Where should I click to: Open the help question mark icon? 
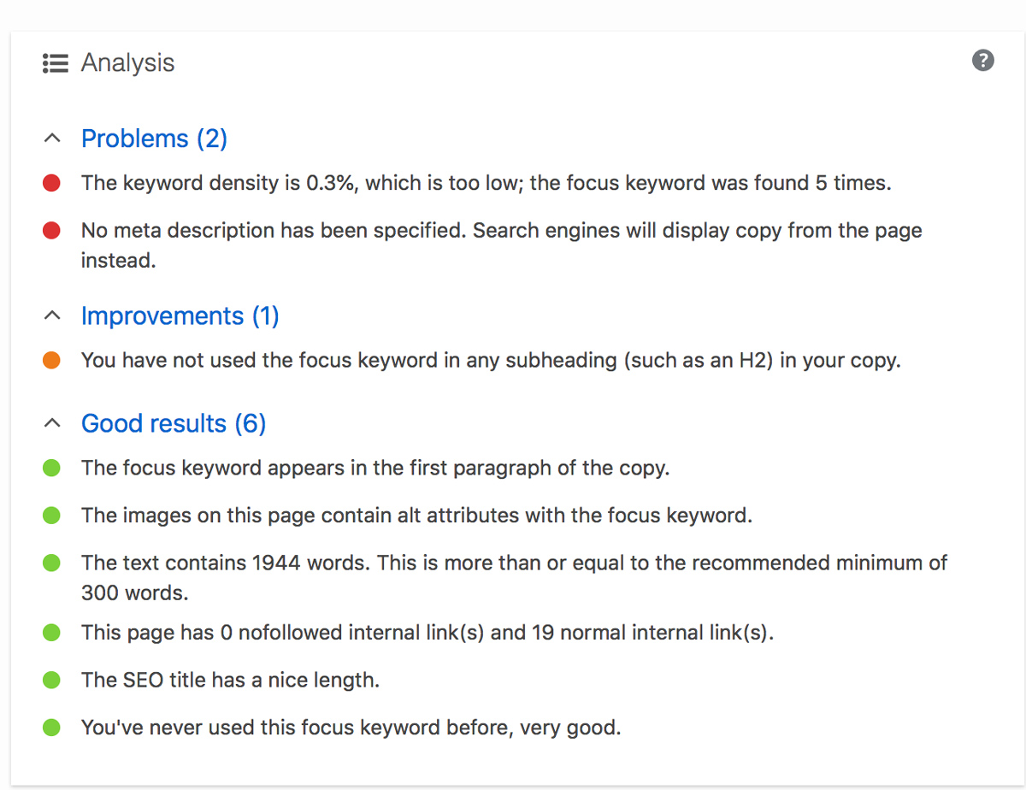pos(983,61)
